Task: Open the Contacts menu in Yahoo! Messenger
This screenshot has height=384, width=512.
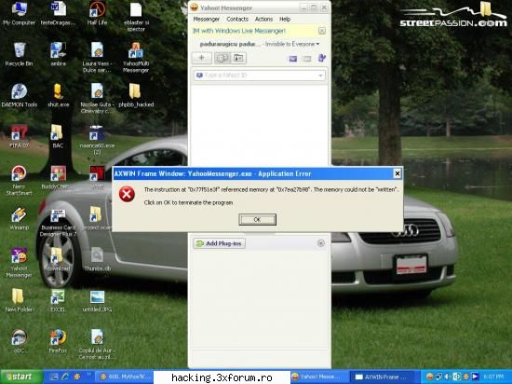Action: (x=237, y=20)
